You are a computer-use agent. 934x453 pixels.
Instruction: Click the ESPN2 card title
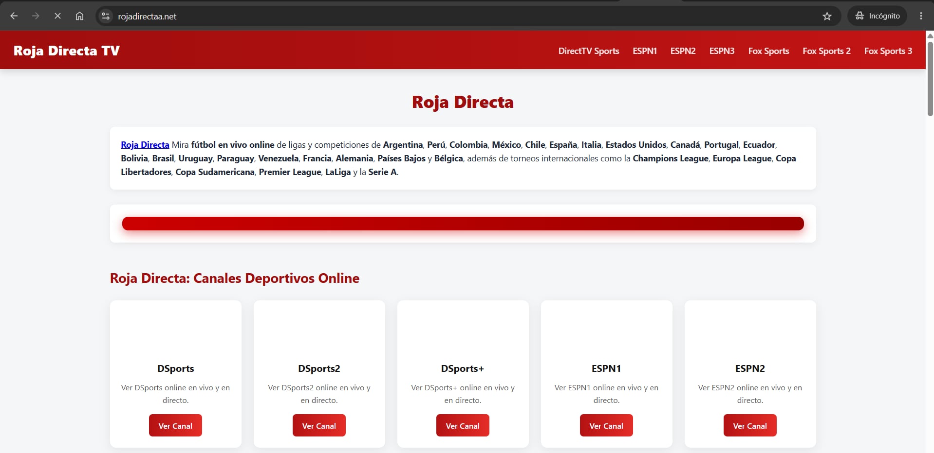[x=750, y=368]
